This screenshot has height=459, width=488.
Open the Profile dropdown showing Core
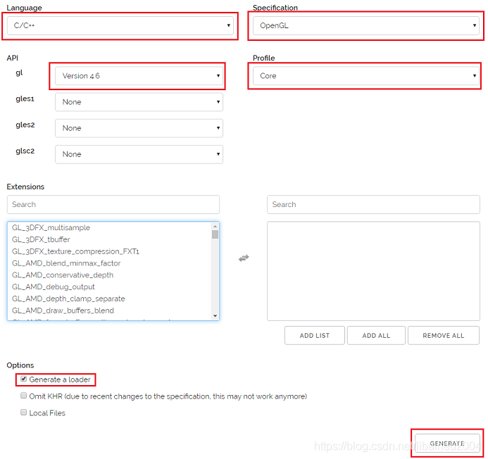click(x=366, y=76)
